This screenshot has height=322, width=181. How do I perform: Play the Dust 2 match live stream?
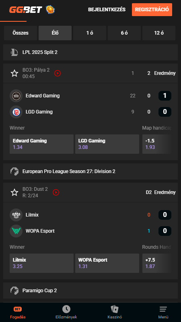[56, 192]
